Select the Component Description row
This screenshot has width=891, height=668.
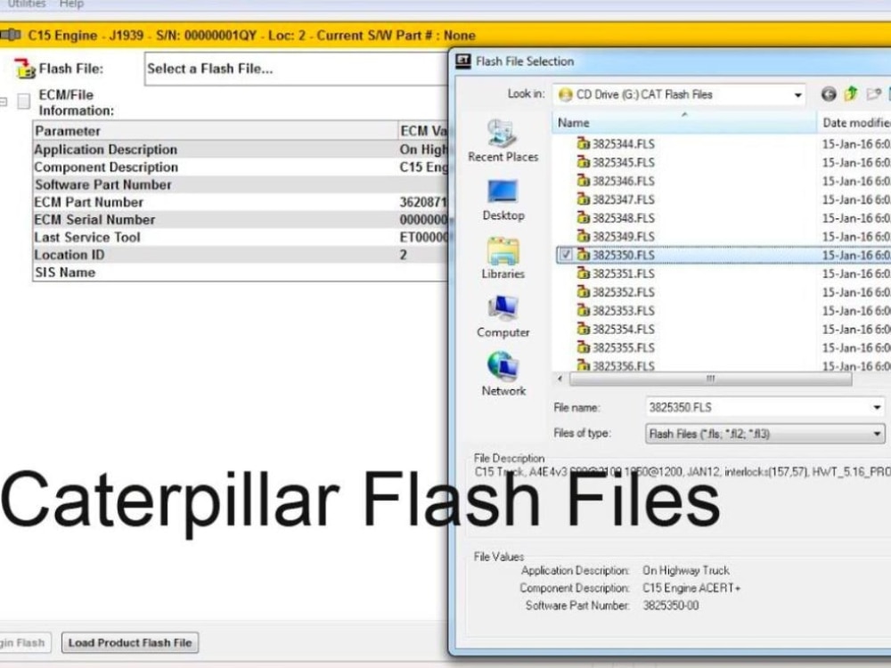pyautogui.click(x=241, y=167)
